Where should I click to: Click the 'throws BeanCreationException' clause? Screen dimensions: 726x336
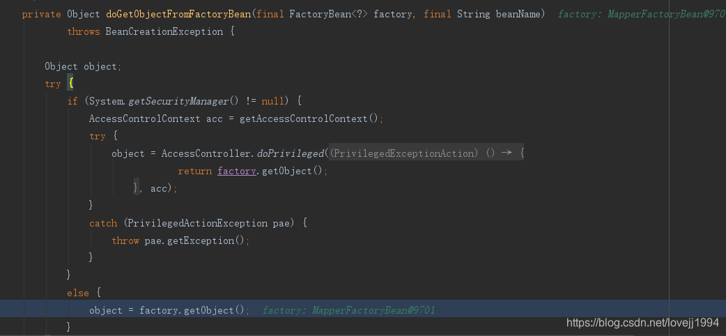tap(145, 32)
